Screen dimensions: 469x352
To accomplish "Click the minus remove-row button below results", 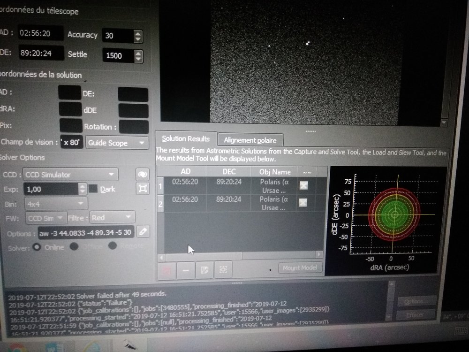I will [x=185, y=270].
